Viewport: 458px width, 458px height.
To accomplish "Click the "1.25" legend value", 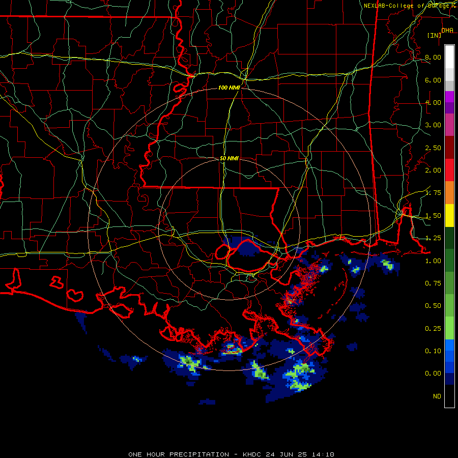I will pos(433,238).
